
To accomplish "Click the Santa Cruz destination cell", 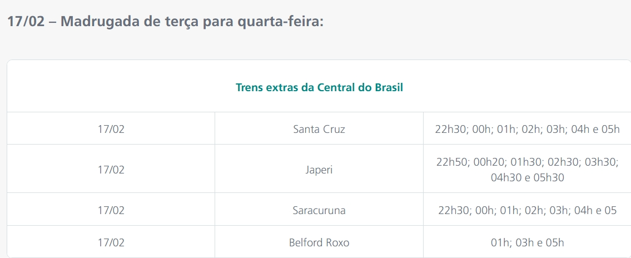I will point(319,129).
